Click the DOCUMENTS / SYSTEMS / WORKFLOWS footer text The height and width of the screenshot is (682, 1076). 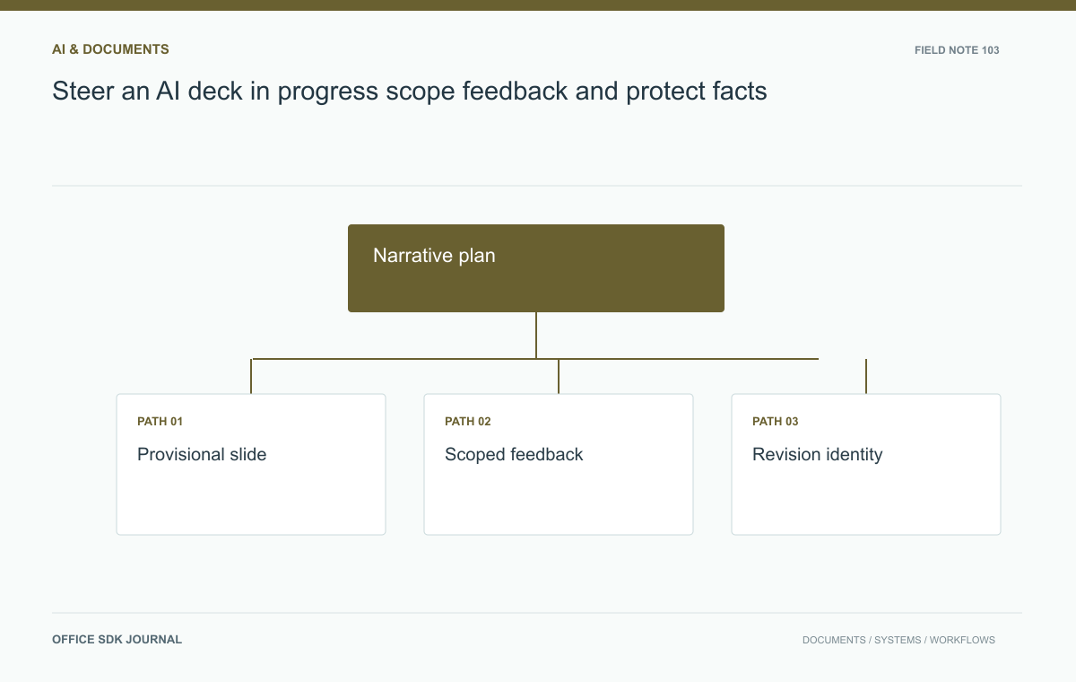pyautogui.click(x=898, y=641)
